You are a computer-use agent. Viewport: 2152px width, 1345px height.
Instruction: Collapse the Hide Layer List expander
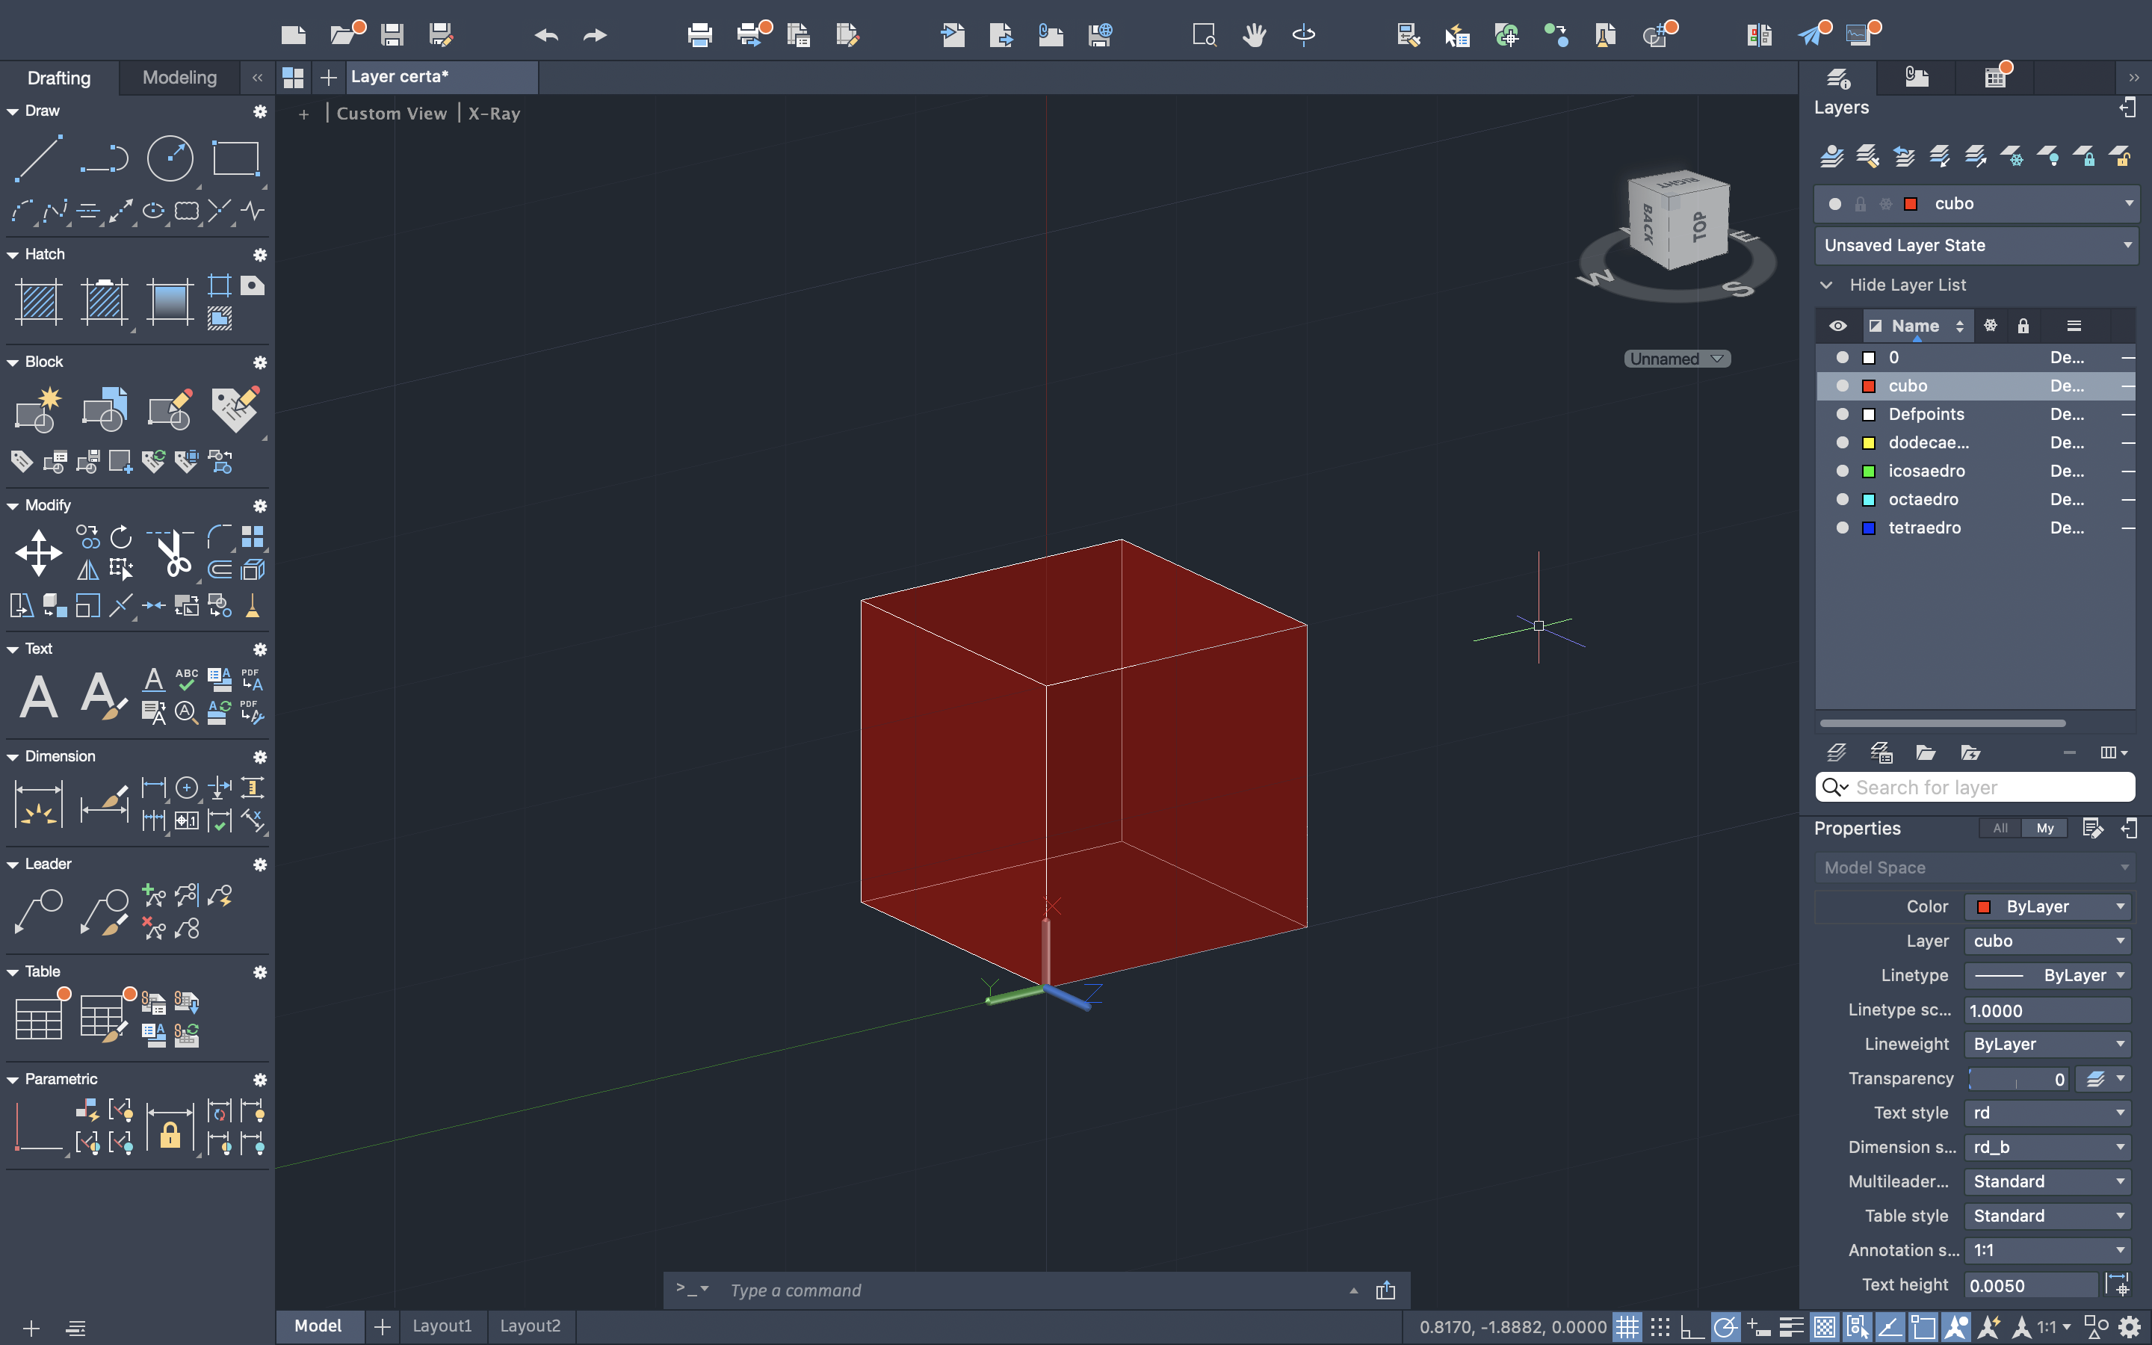(x=1826, y=285)
